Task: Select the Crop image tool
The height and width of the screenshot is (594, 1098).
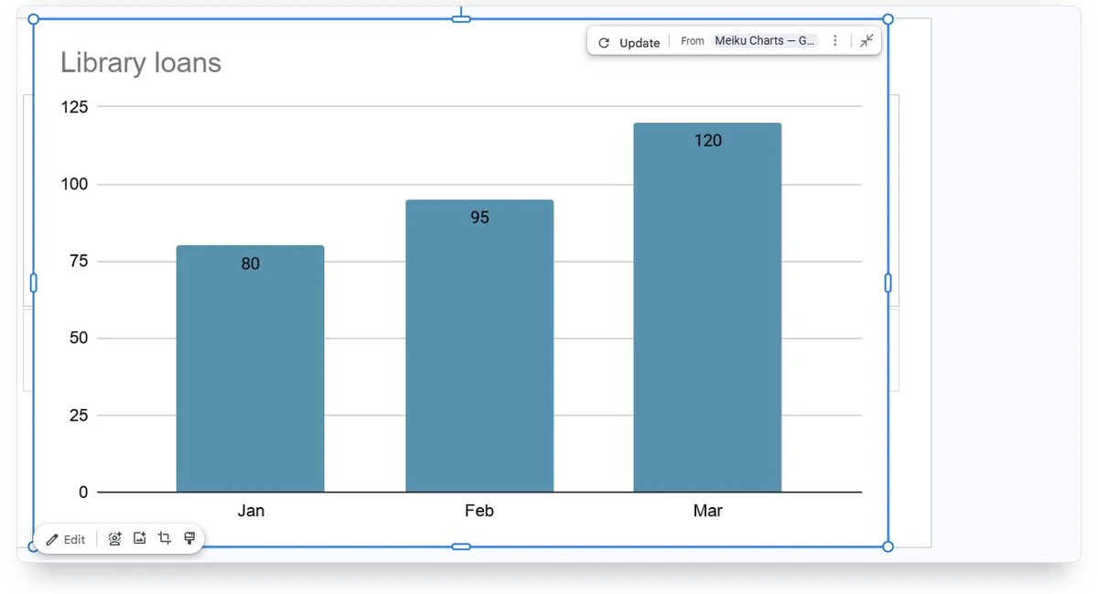Action: [165, 538]
